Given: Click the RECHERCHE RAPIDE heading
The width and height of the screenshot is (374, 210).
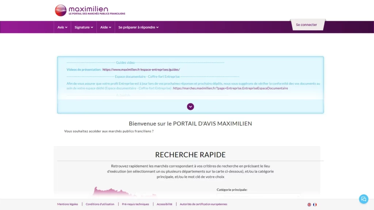Looking at the screenshot, I should click(x=190, y=155).
